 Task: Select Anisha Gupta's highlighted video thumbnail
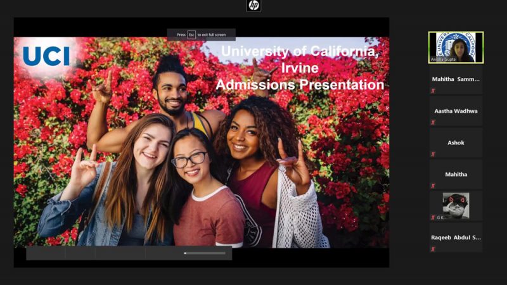click(x=456, y=47)
